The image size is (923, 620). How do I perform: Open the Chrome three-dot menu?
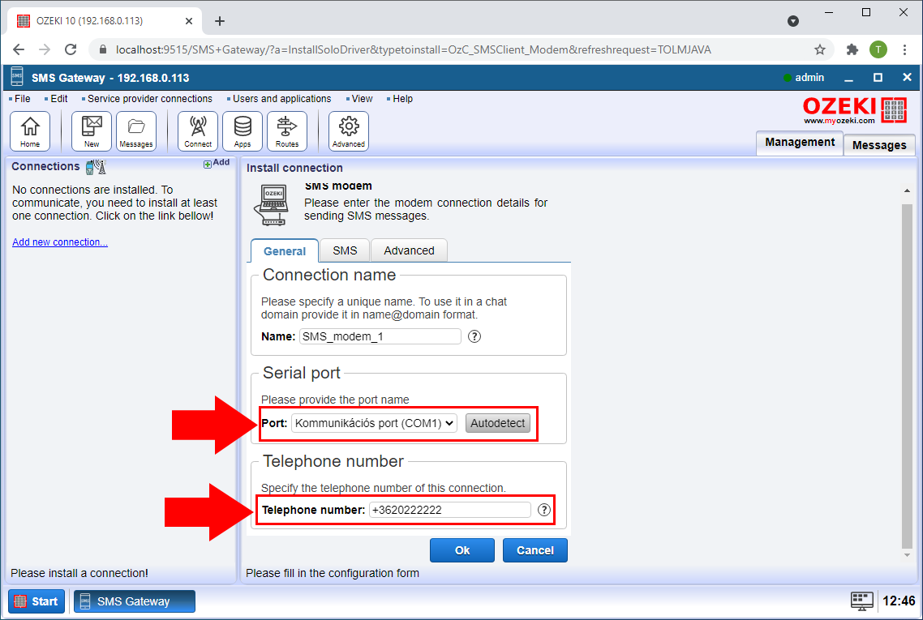coord(905,50)
